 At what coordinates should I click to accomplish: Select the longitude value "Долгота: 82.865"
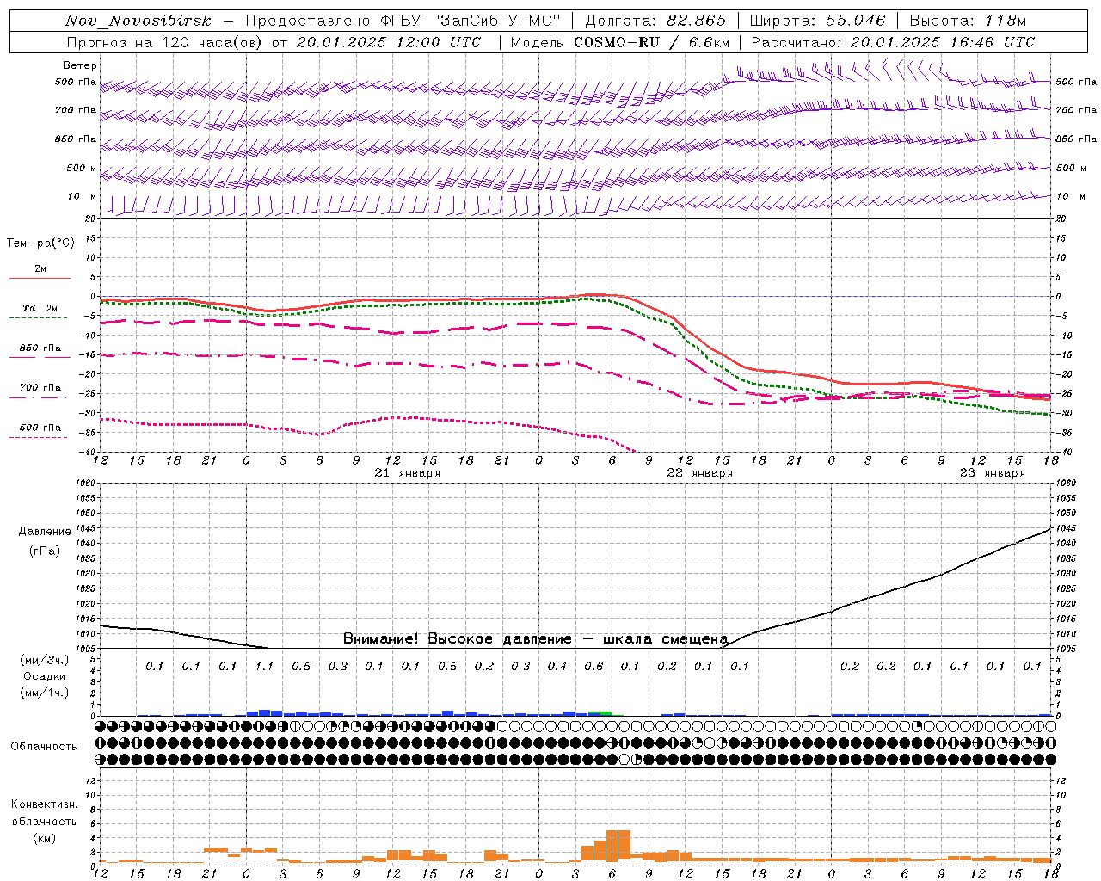pyautogui.click(x=655, y=21)
